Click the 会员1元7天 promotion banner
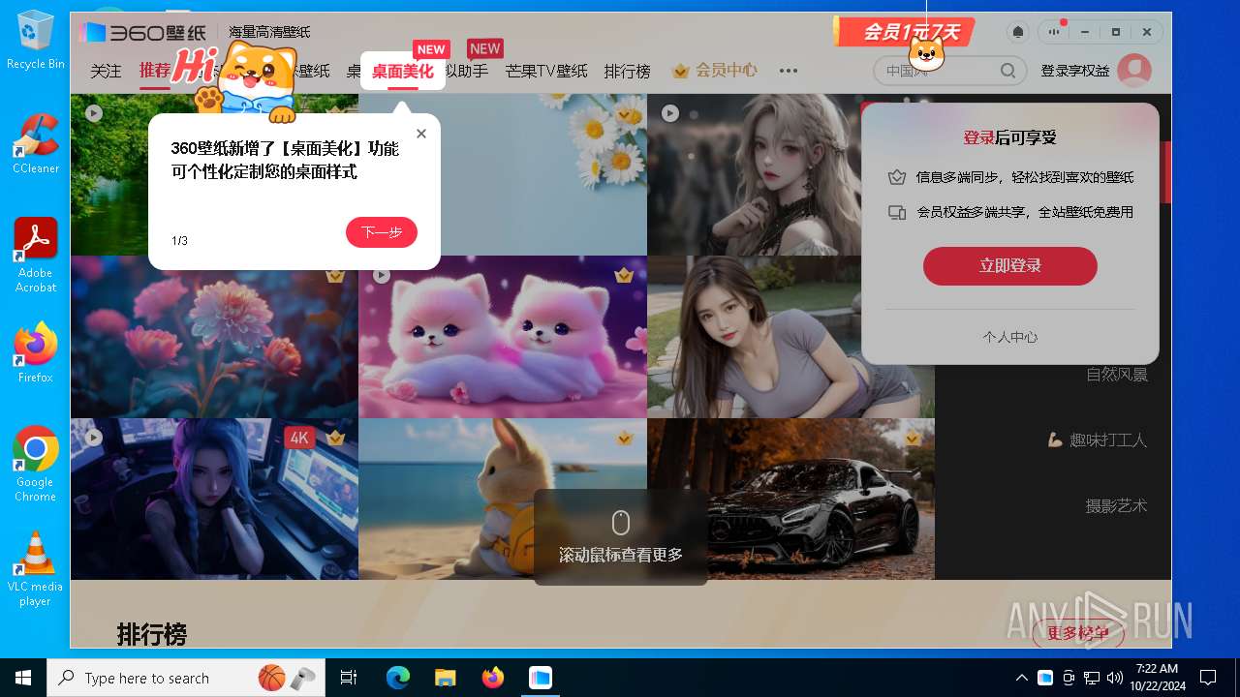 pyautogui.click(x=904, y=32)
